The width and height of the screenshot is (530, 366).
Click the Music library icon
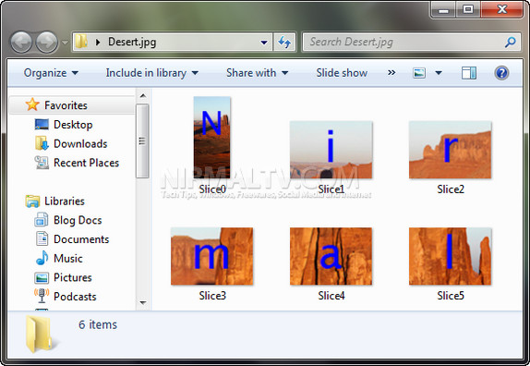[42, 258]
